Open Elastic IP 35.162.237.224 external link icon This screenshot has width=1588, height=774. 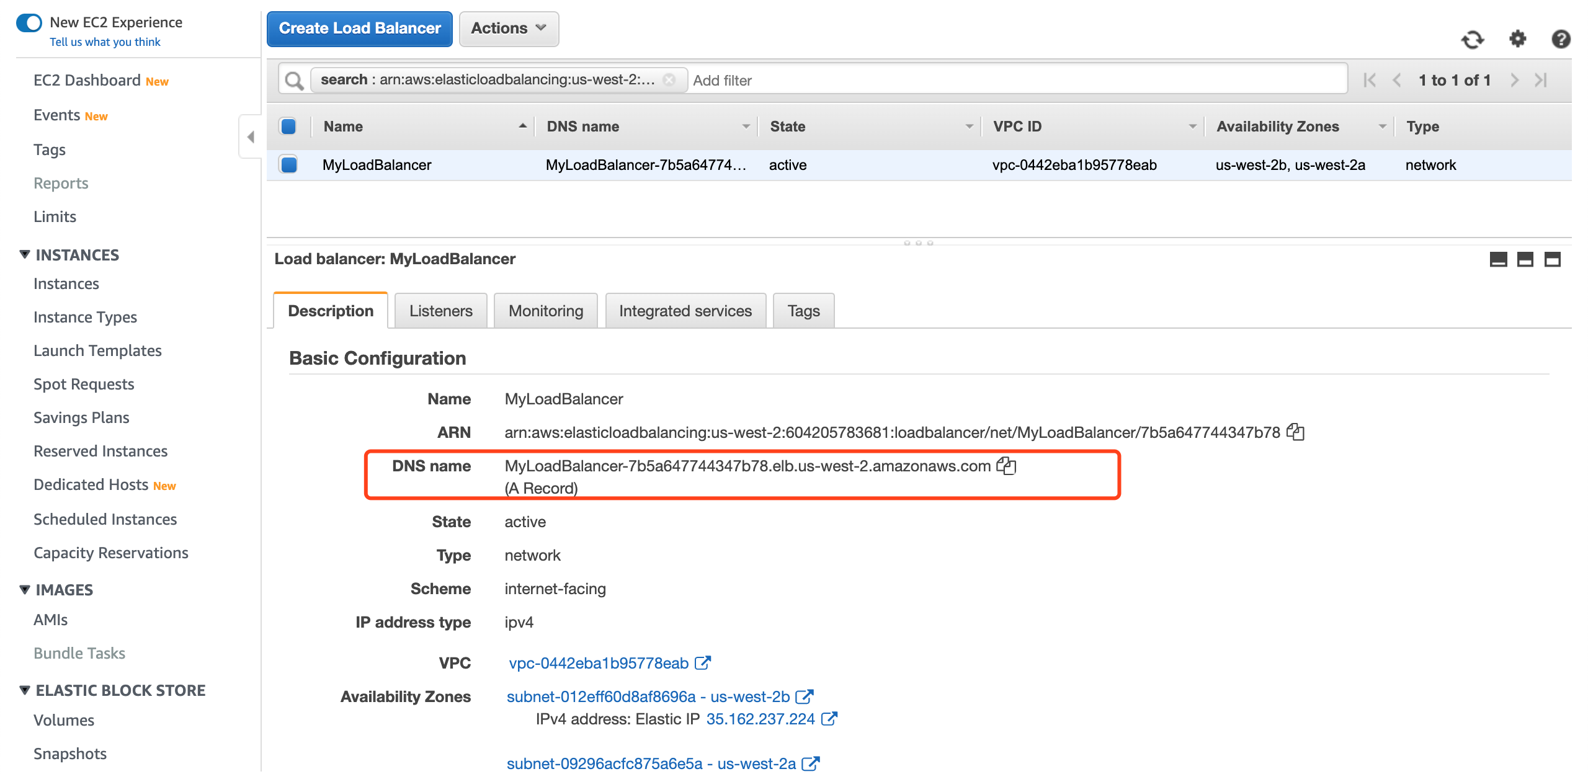[829, 719]
